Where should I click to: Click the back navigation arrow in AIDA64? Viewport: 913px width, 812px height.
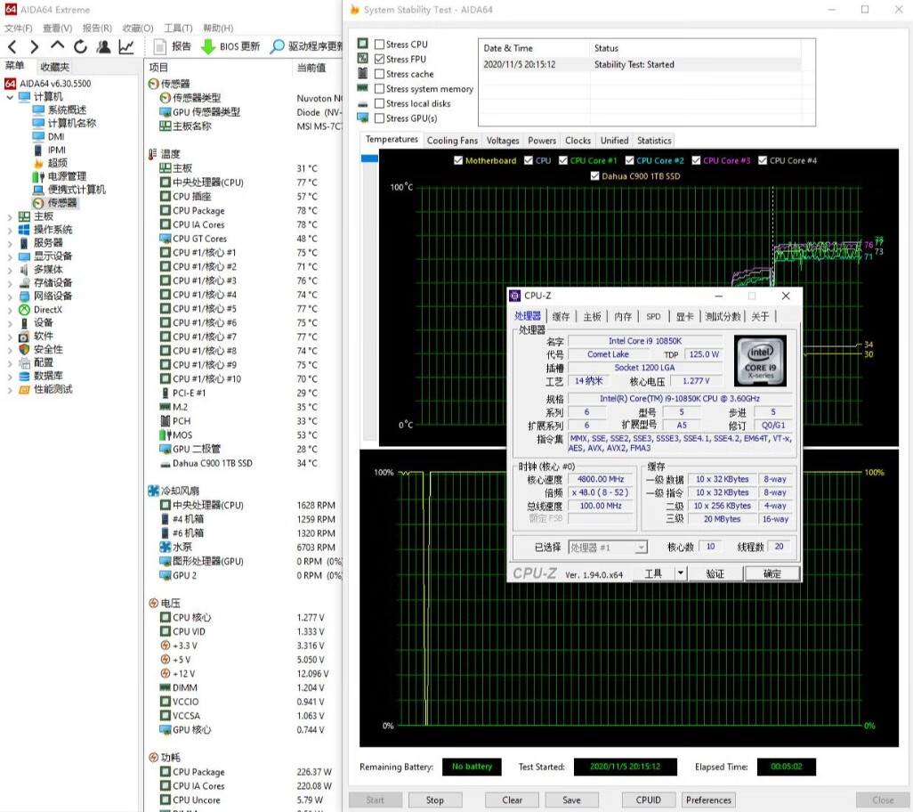(12, 46)
